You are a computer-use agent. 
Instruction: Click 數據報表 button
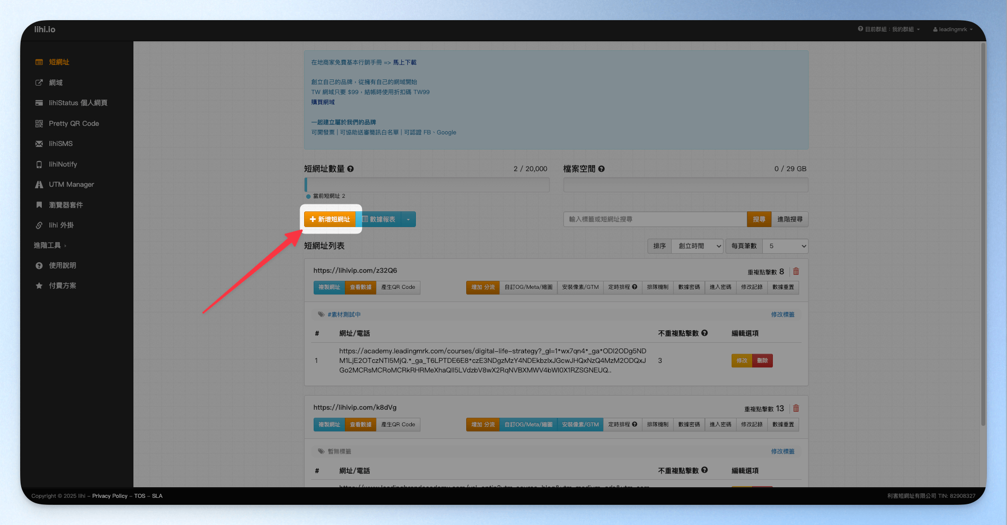click(x=379, y=219)
